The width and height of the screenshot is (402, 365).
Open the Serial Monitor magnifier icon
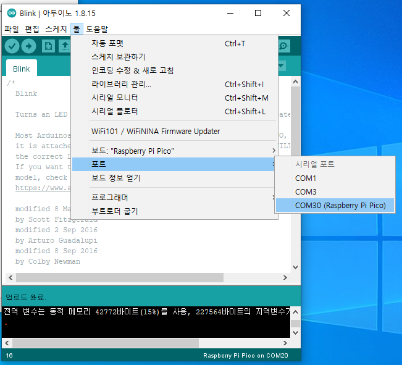[x=284, y=46]
